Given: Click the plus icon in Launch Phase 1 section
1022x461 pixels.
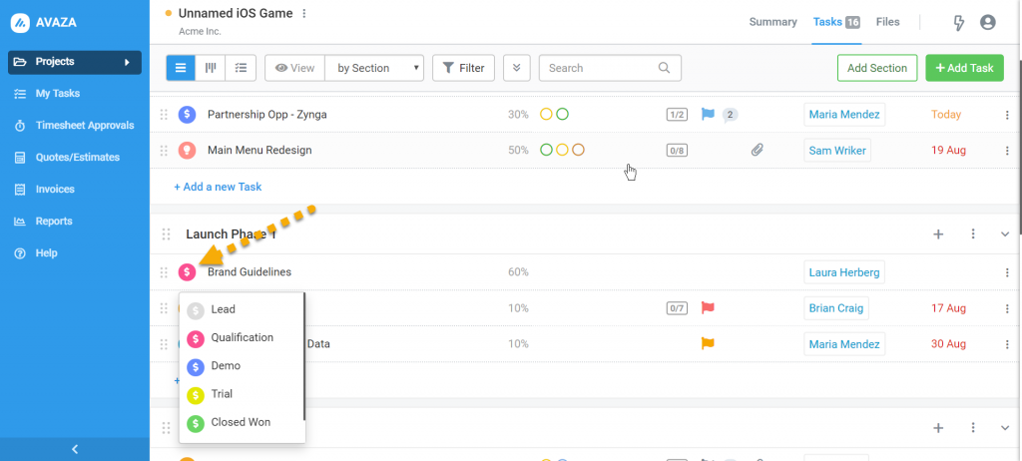Looking at the screenshot, I should coord(938,233).
